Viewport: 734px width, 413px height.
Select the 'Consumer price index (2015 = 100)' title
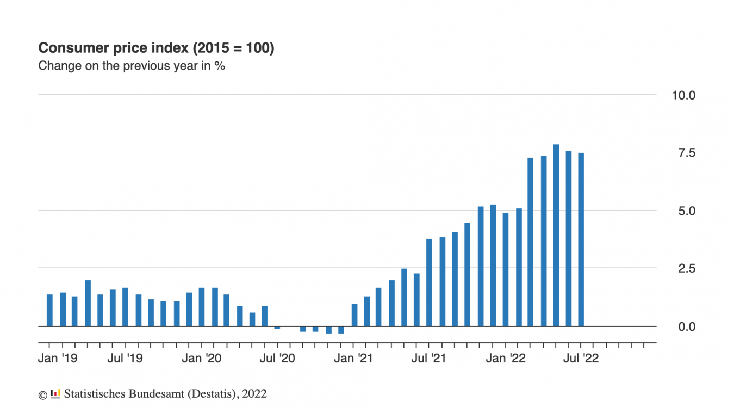156,48
